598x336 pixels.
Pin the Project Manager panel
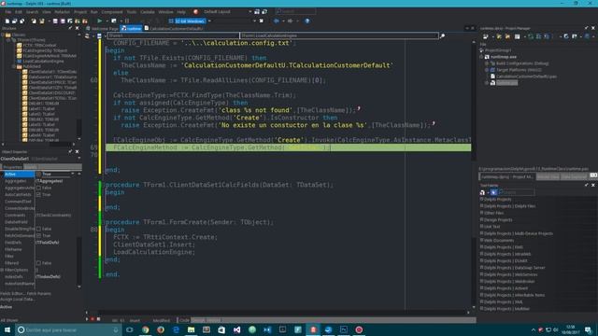586,28
